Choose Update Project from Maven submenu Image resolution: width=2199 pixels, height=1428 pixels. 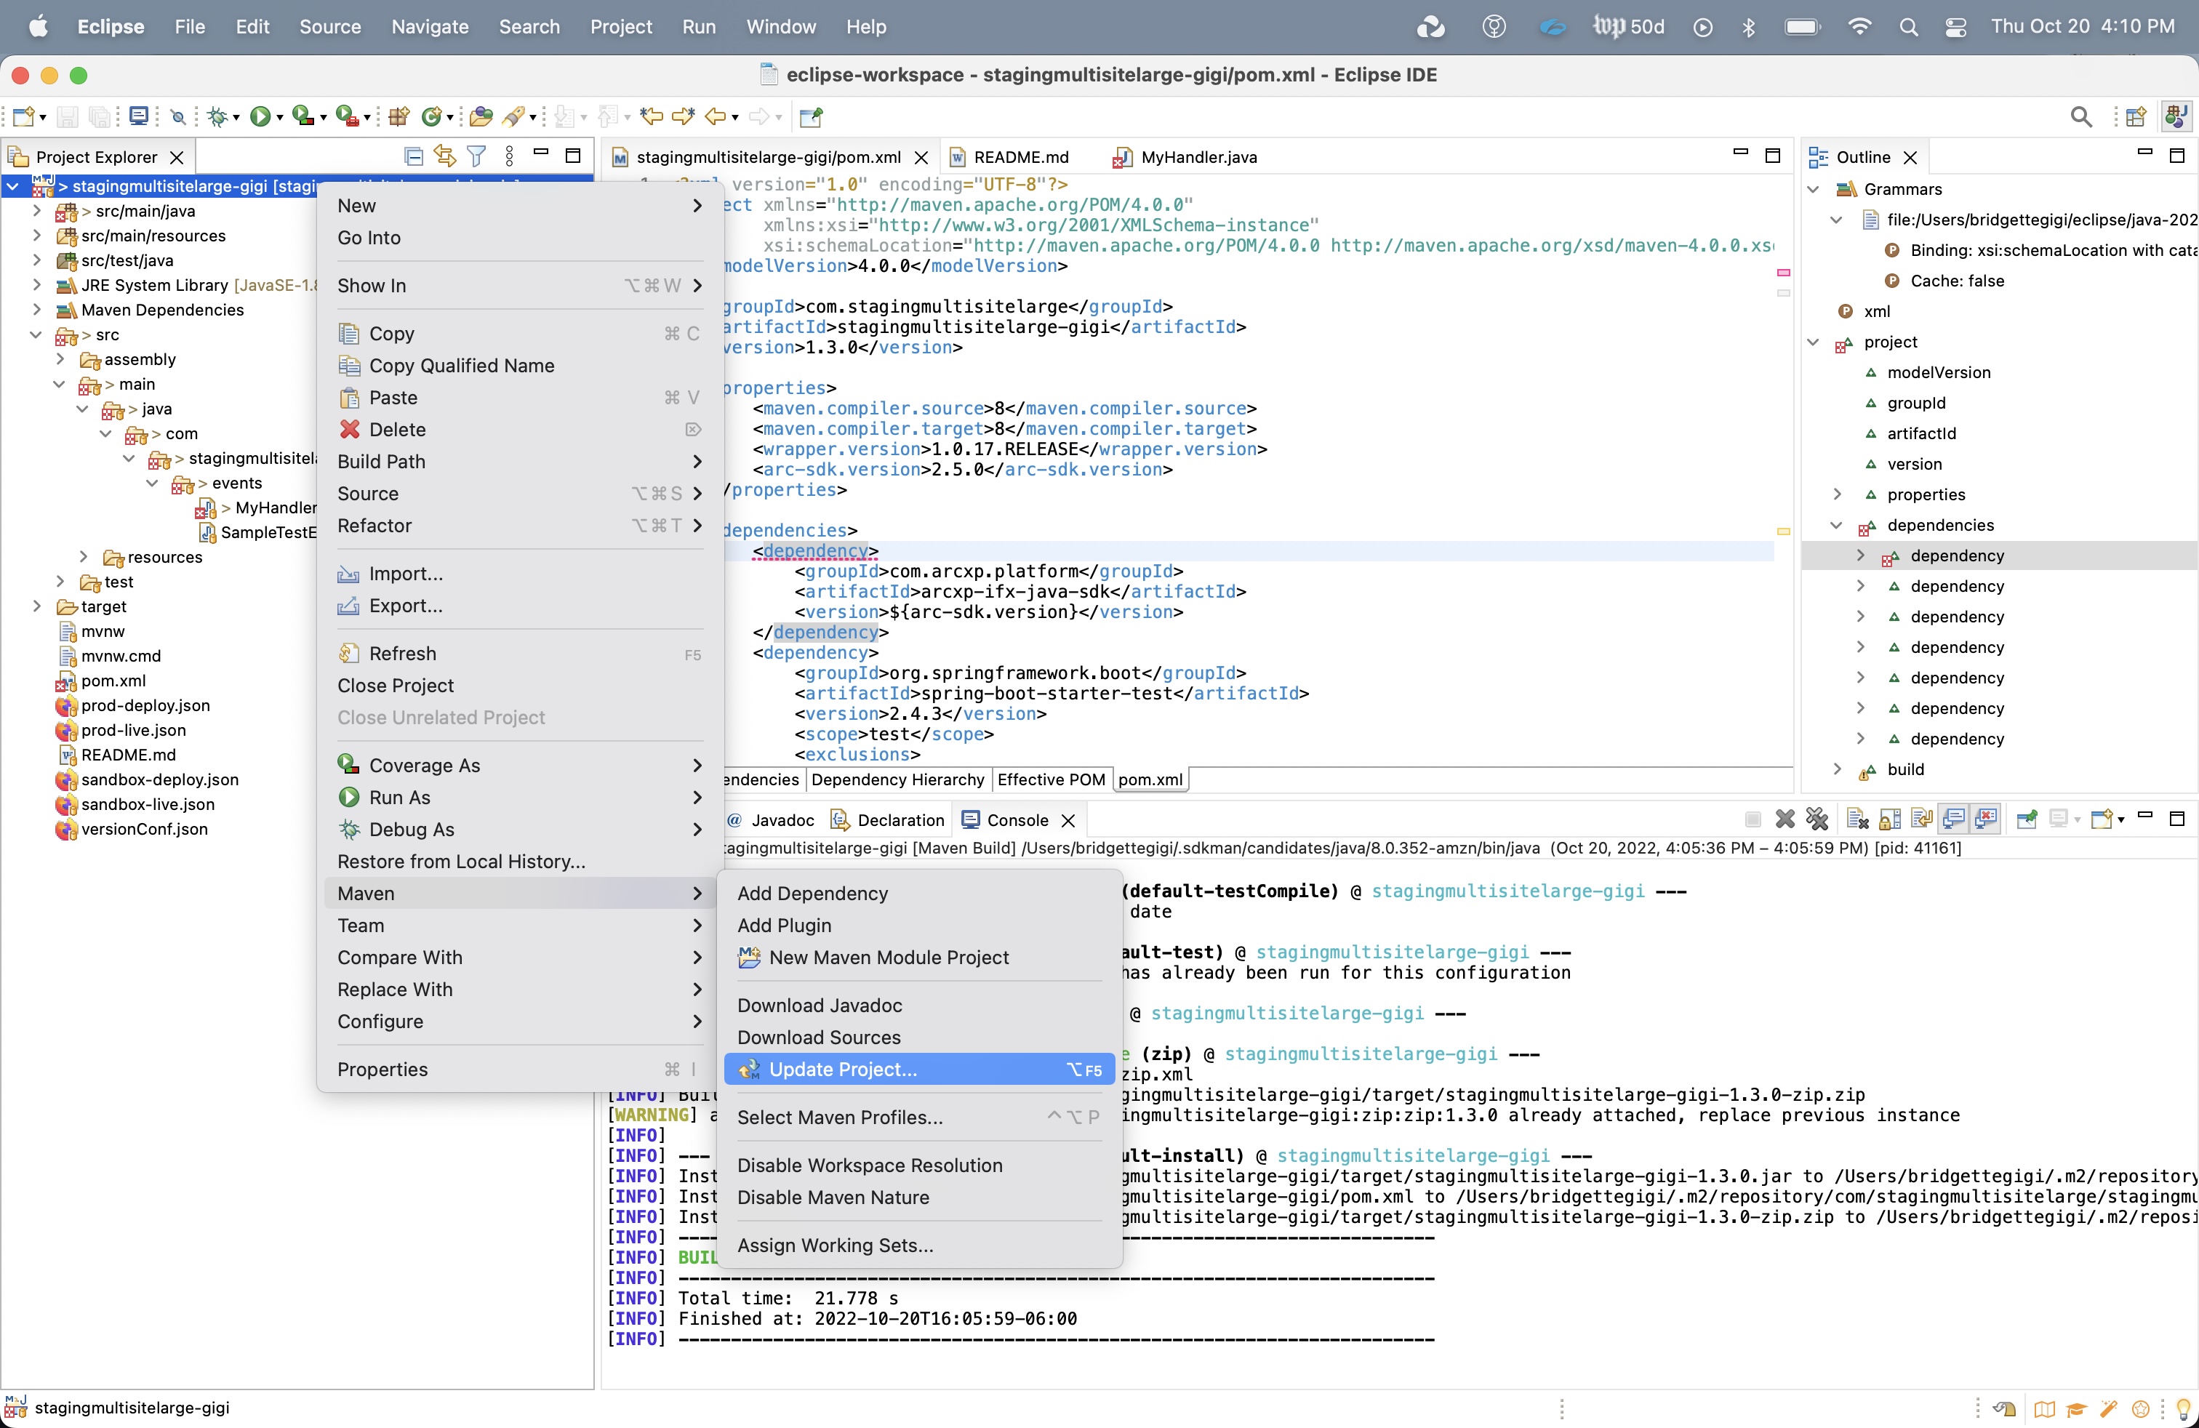(919, 1070)
